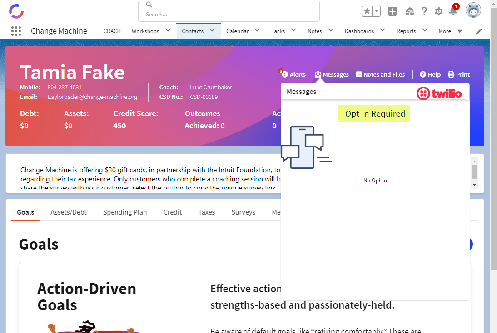Click CSD number CSD-03189
The height and width of the screenshot is (333, 497).
pyautogui.click(x=204, y=97)
